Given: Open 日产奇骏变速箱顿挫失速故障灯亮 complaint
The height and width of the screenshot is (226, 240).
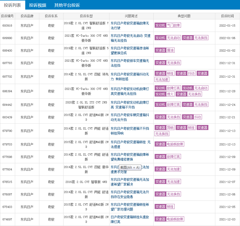Looking at the screenshot, I should click(x=130, y=219).
